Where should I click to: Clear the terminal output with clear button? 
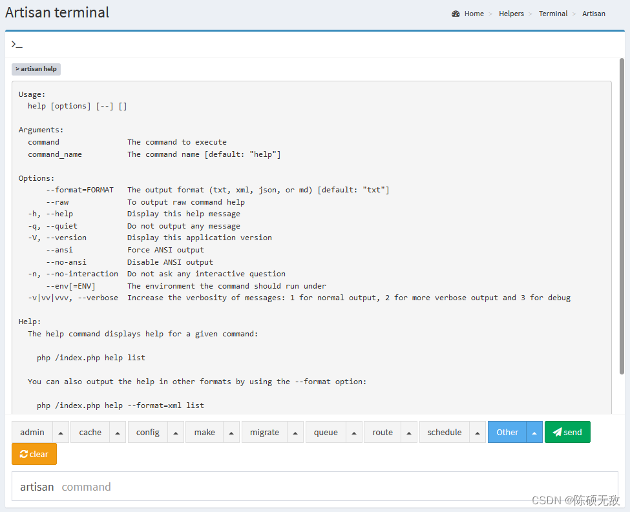click(x=34, y=454)
